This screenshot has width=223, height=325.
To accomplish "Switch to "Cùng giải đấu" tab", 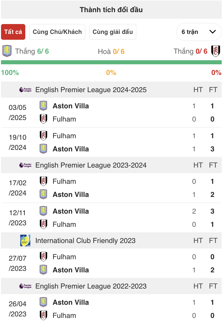I will (x=113, y=32).
